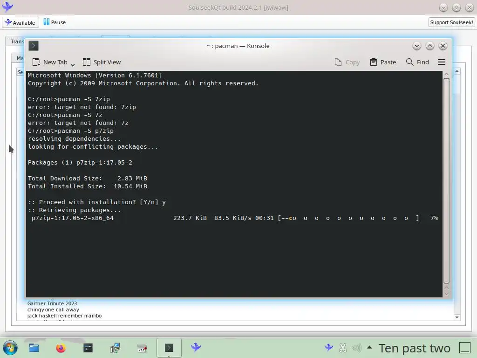
Task: Maximize the SoulseekQt window
Action: tap(457, 7)
